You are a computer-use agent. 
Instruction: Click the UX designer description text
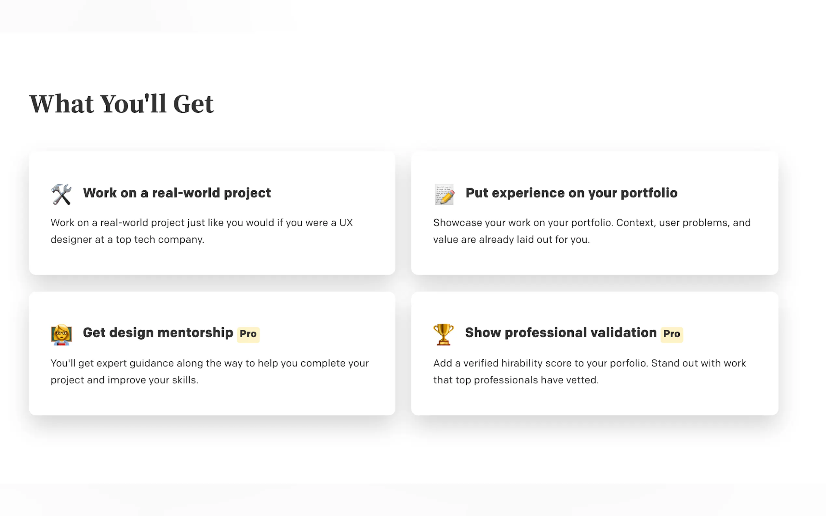tap(202, 231)
